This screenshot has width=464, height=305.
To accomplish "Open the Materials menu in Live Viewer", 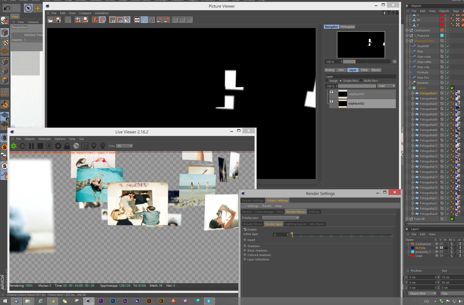I will tap(45, 139).
